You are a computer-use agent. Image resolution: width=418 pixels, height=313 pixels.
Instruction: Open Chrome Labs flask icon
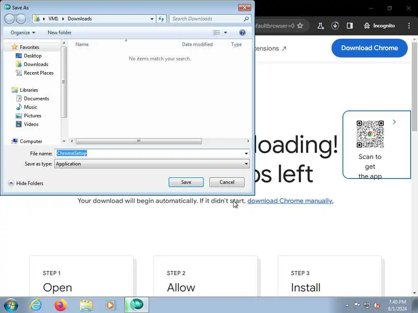(x=320, y=26)
